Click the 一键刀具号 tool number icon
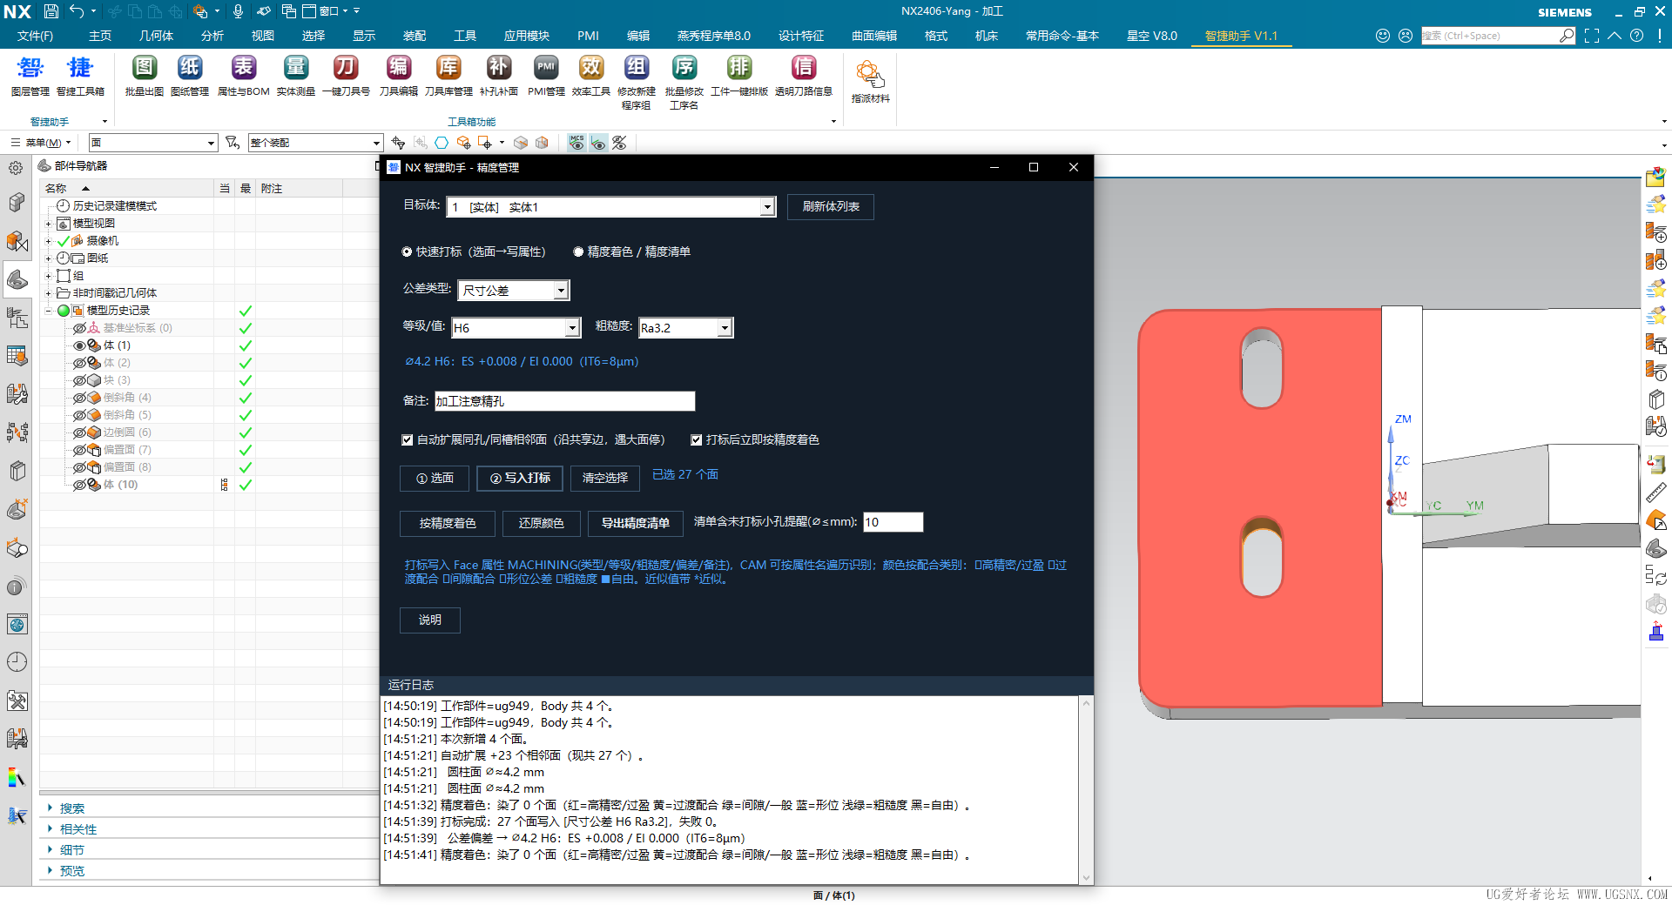 346,75
